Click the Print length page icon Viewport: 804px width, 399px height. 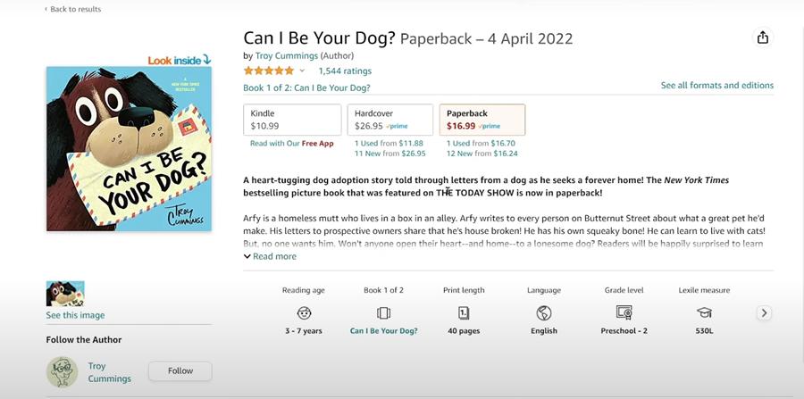(x=464, y=312)
